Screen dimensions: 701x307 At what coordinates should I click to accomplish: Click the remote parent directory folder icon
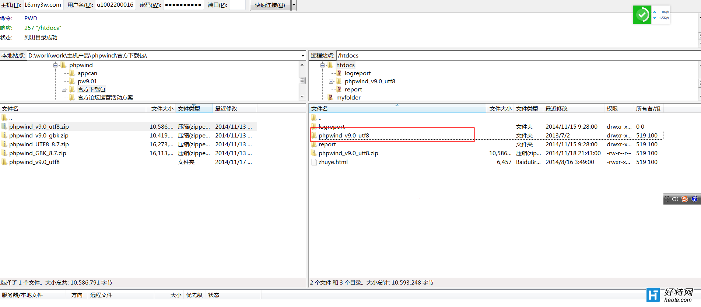[314, 118]
